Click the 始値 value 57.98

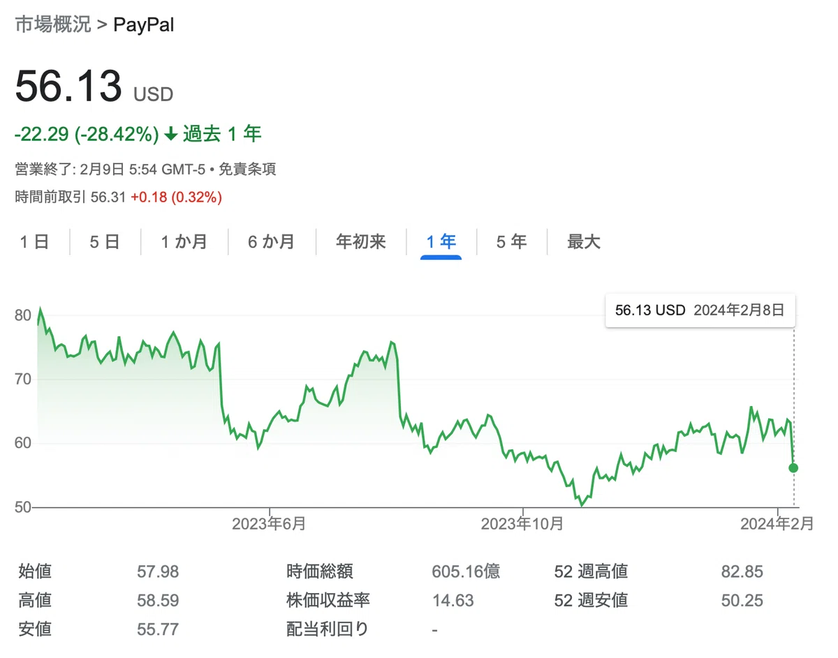point(158,572)
